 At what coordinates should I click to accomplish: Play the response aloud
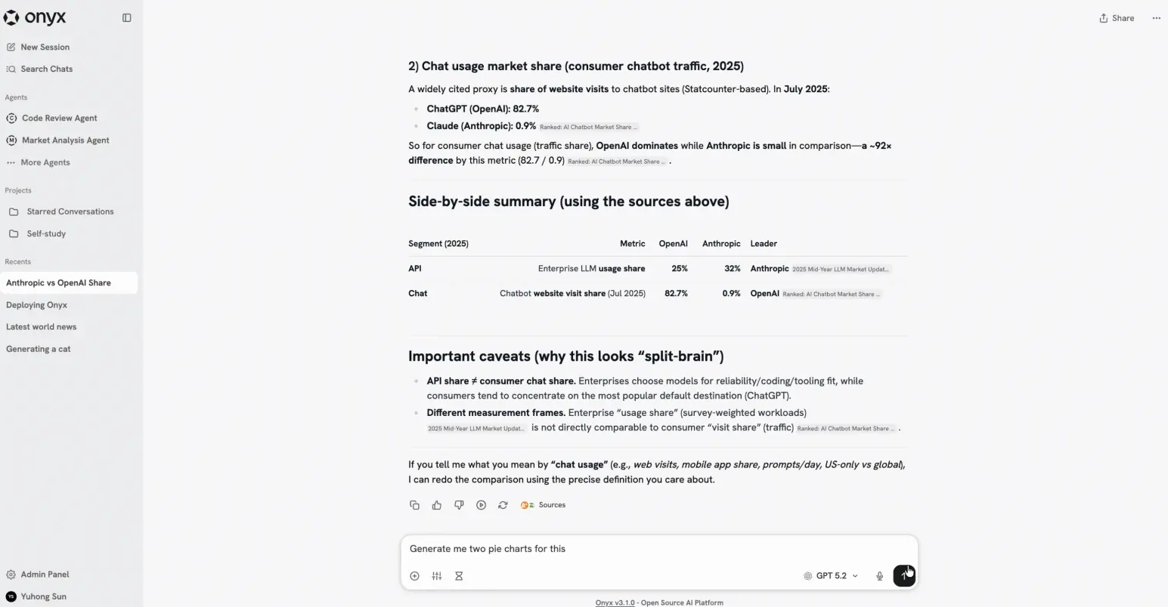coord(482,504)
